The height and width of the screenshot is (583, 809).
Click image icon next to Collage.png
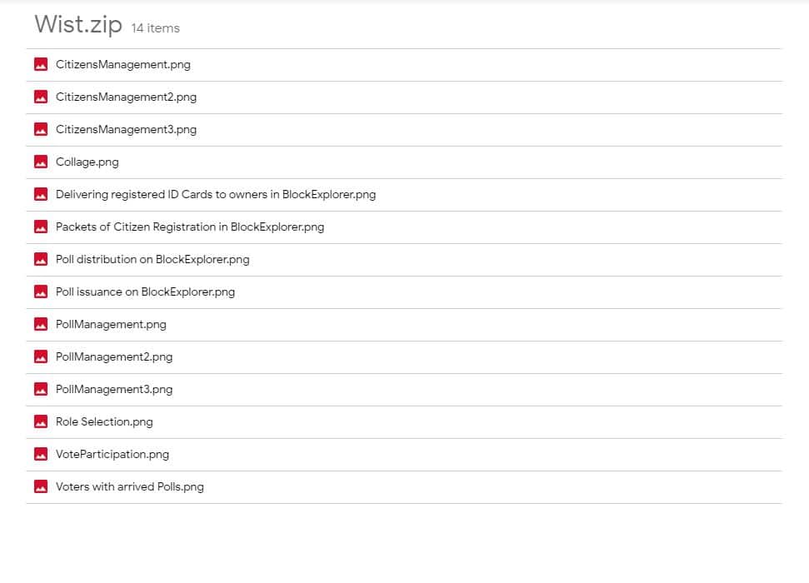(x=40, y=162)
